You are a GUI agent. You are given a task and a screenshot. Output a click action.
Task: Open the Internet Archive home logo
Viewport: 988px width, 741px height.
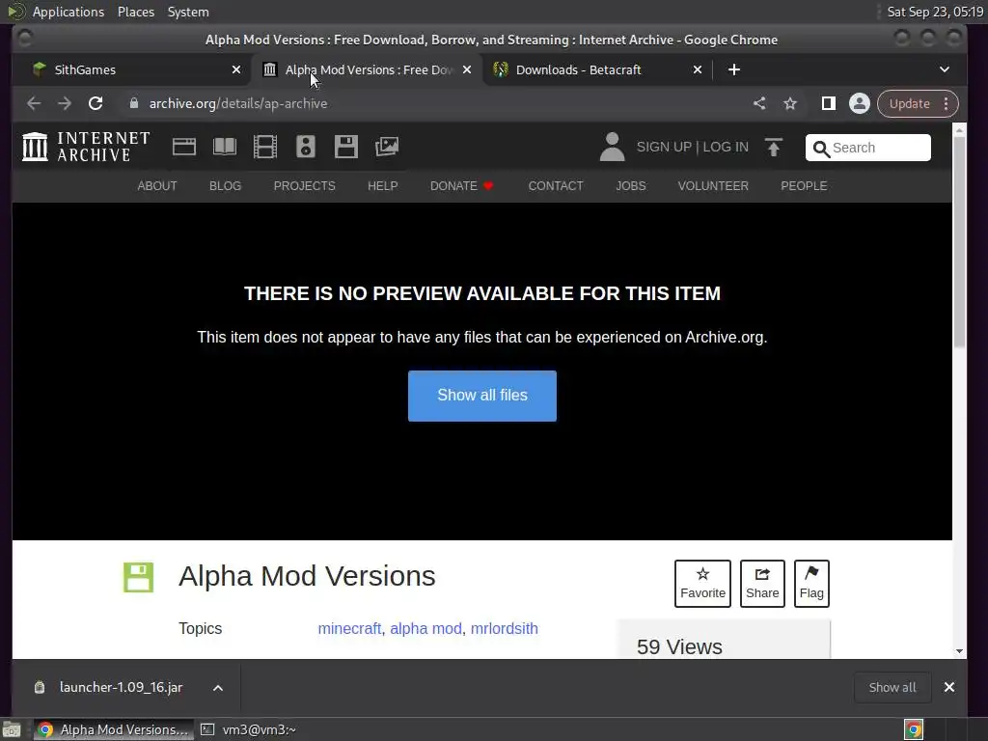click(x=86, y=147)
